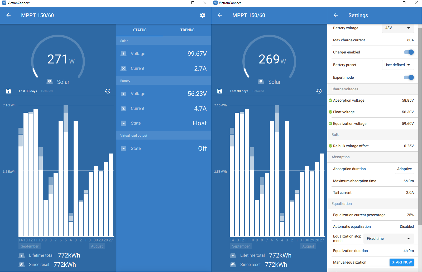Select Detailed view in left window
This screenshot has width=422, height=272.
point(47,91)
